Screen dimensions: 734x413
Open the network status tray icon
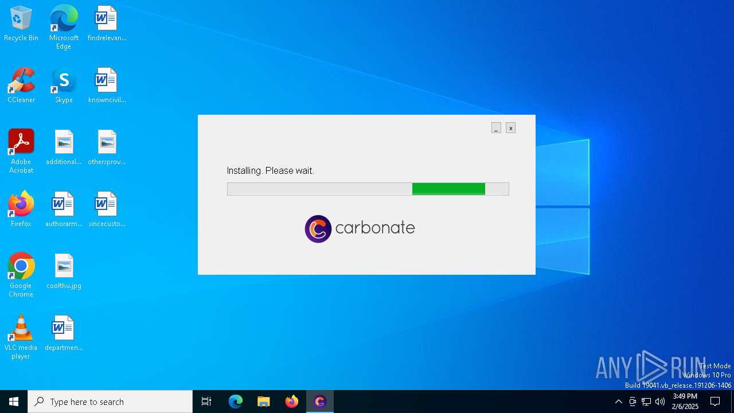[646, 402]
